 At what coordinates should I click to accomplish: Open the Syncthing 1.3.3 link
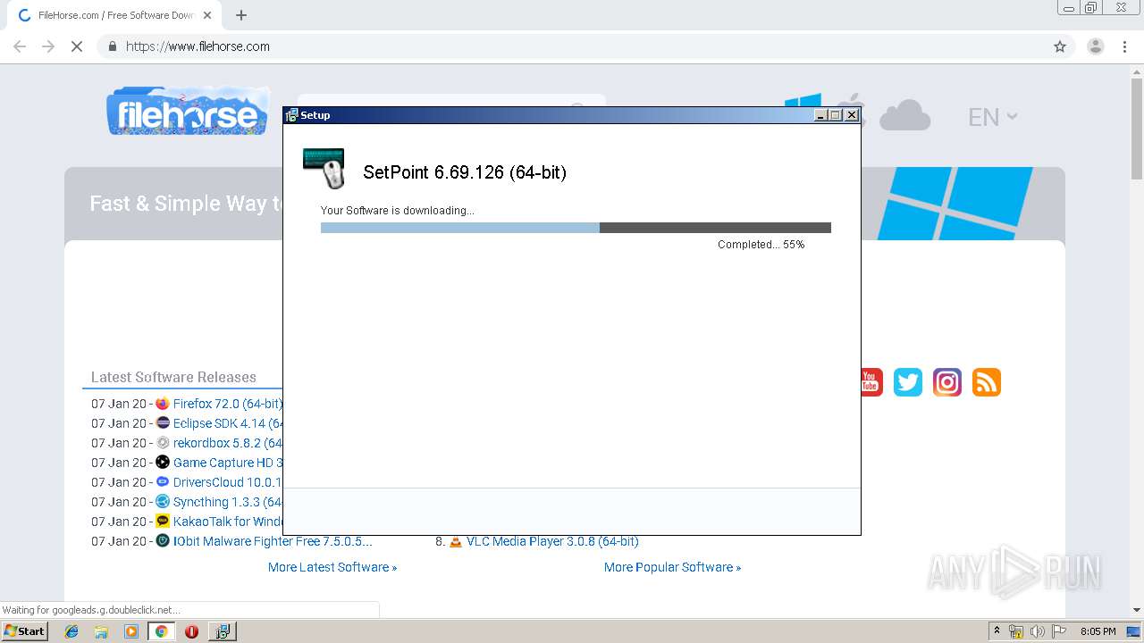point(228,502)
